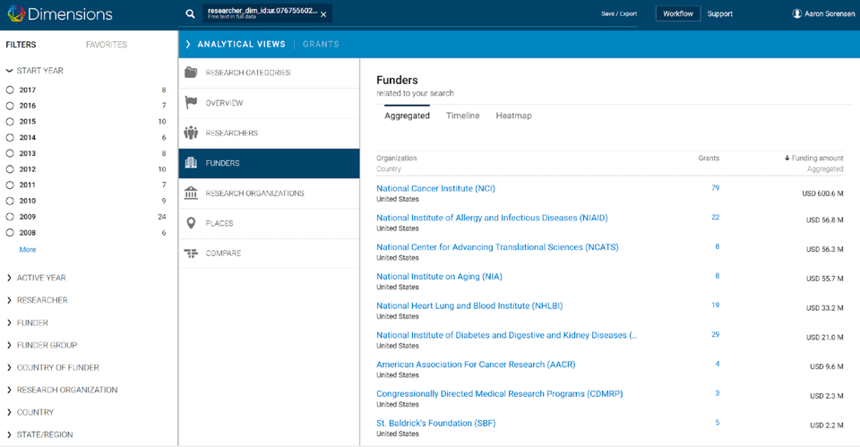Switch to the Timeline tab
This screenshot has width=860, height=447.
[462, 116]
